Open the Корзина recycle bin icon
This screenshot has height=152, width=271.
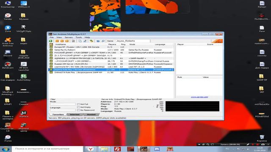(262, 138)
